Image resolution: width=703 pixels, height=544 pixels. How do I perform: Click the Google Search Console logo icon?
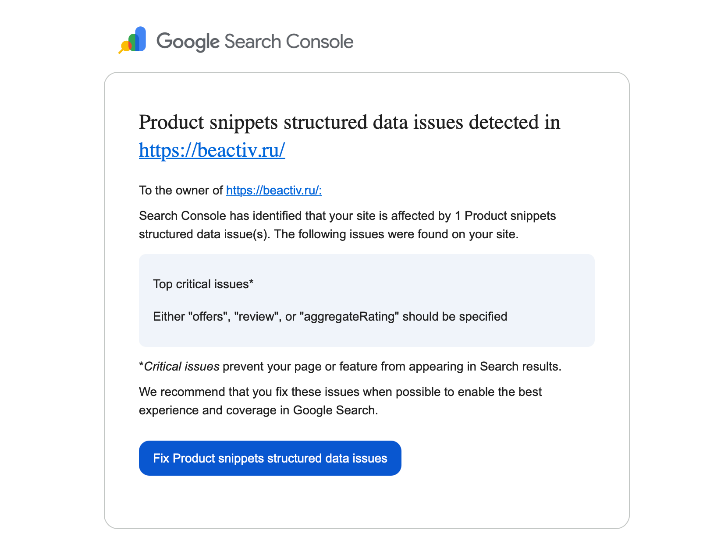pyautogui.click(x=133, y=40)
